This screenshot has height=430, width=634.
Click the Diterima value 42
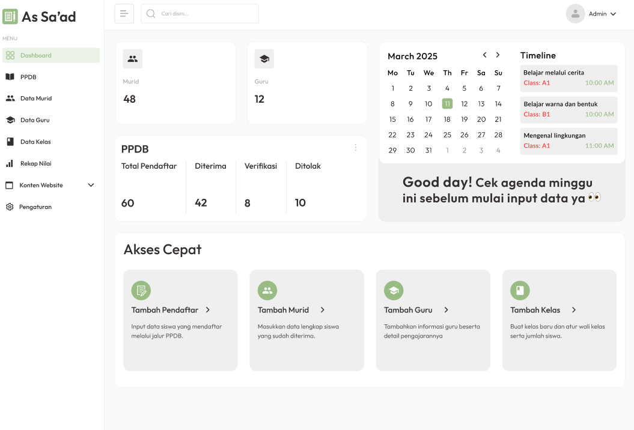(x=201, y=203)
